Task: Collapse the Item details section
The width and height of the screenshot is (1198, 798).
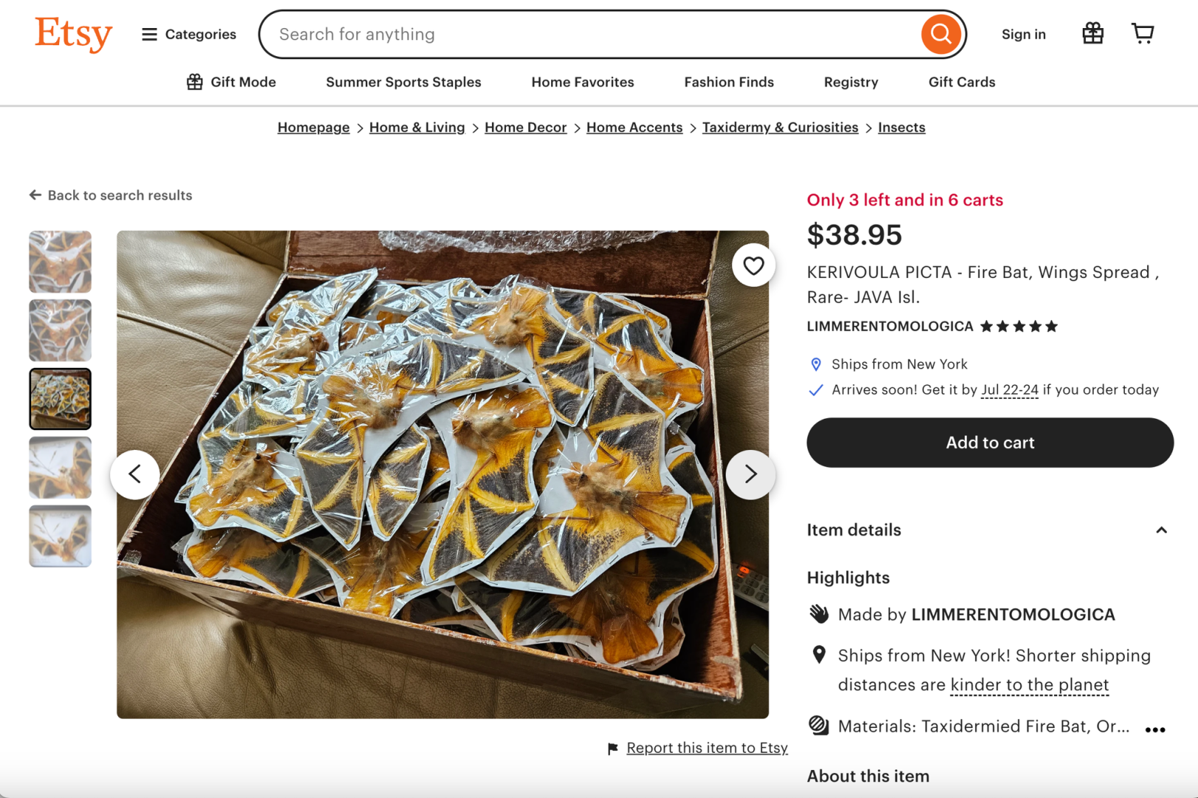Action: pos(1162,530)
